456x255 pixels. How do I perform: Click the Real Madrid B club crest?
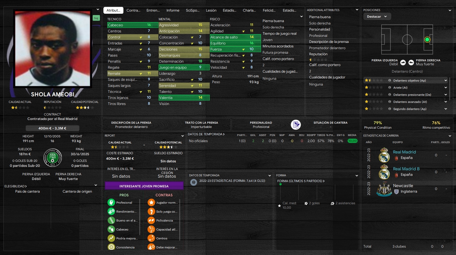(384, 172)
